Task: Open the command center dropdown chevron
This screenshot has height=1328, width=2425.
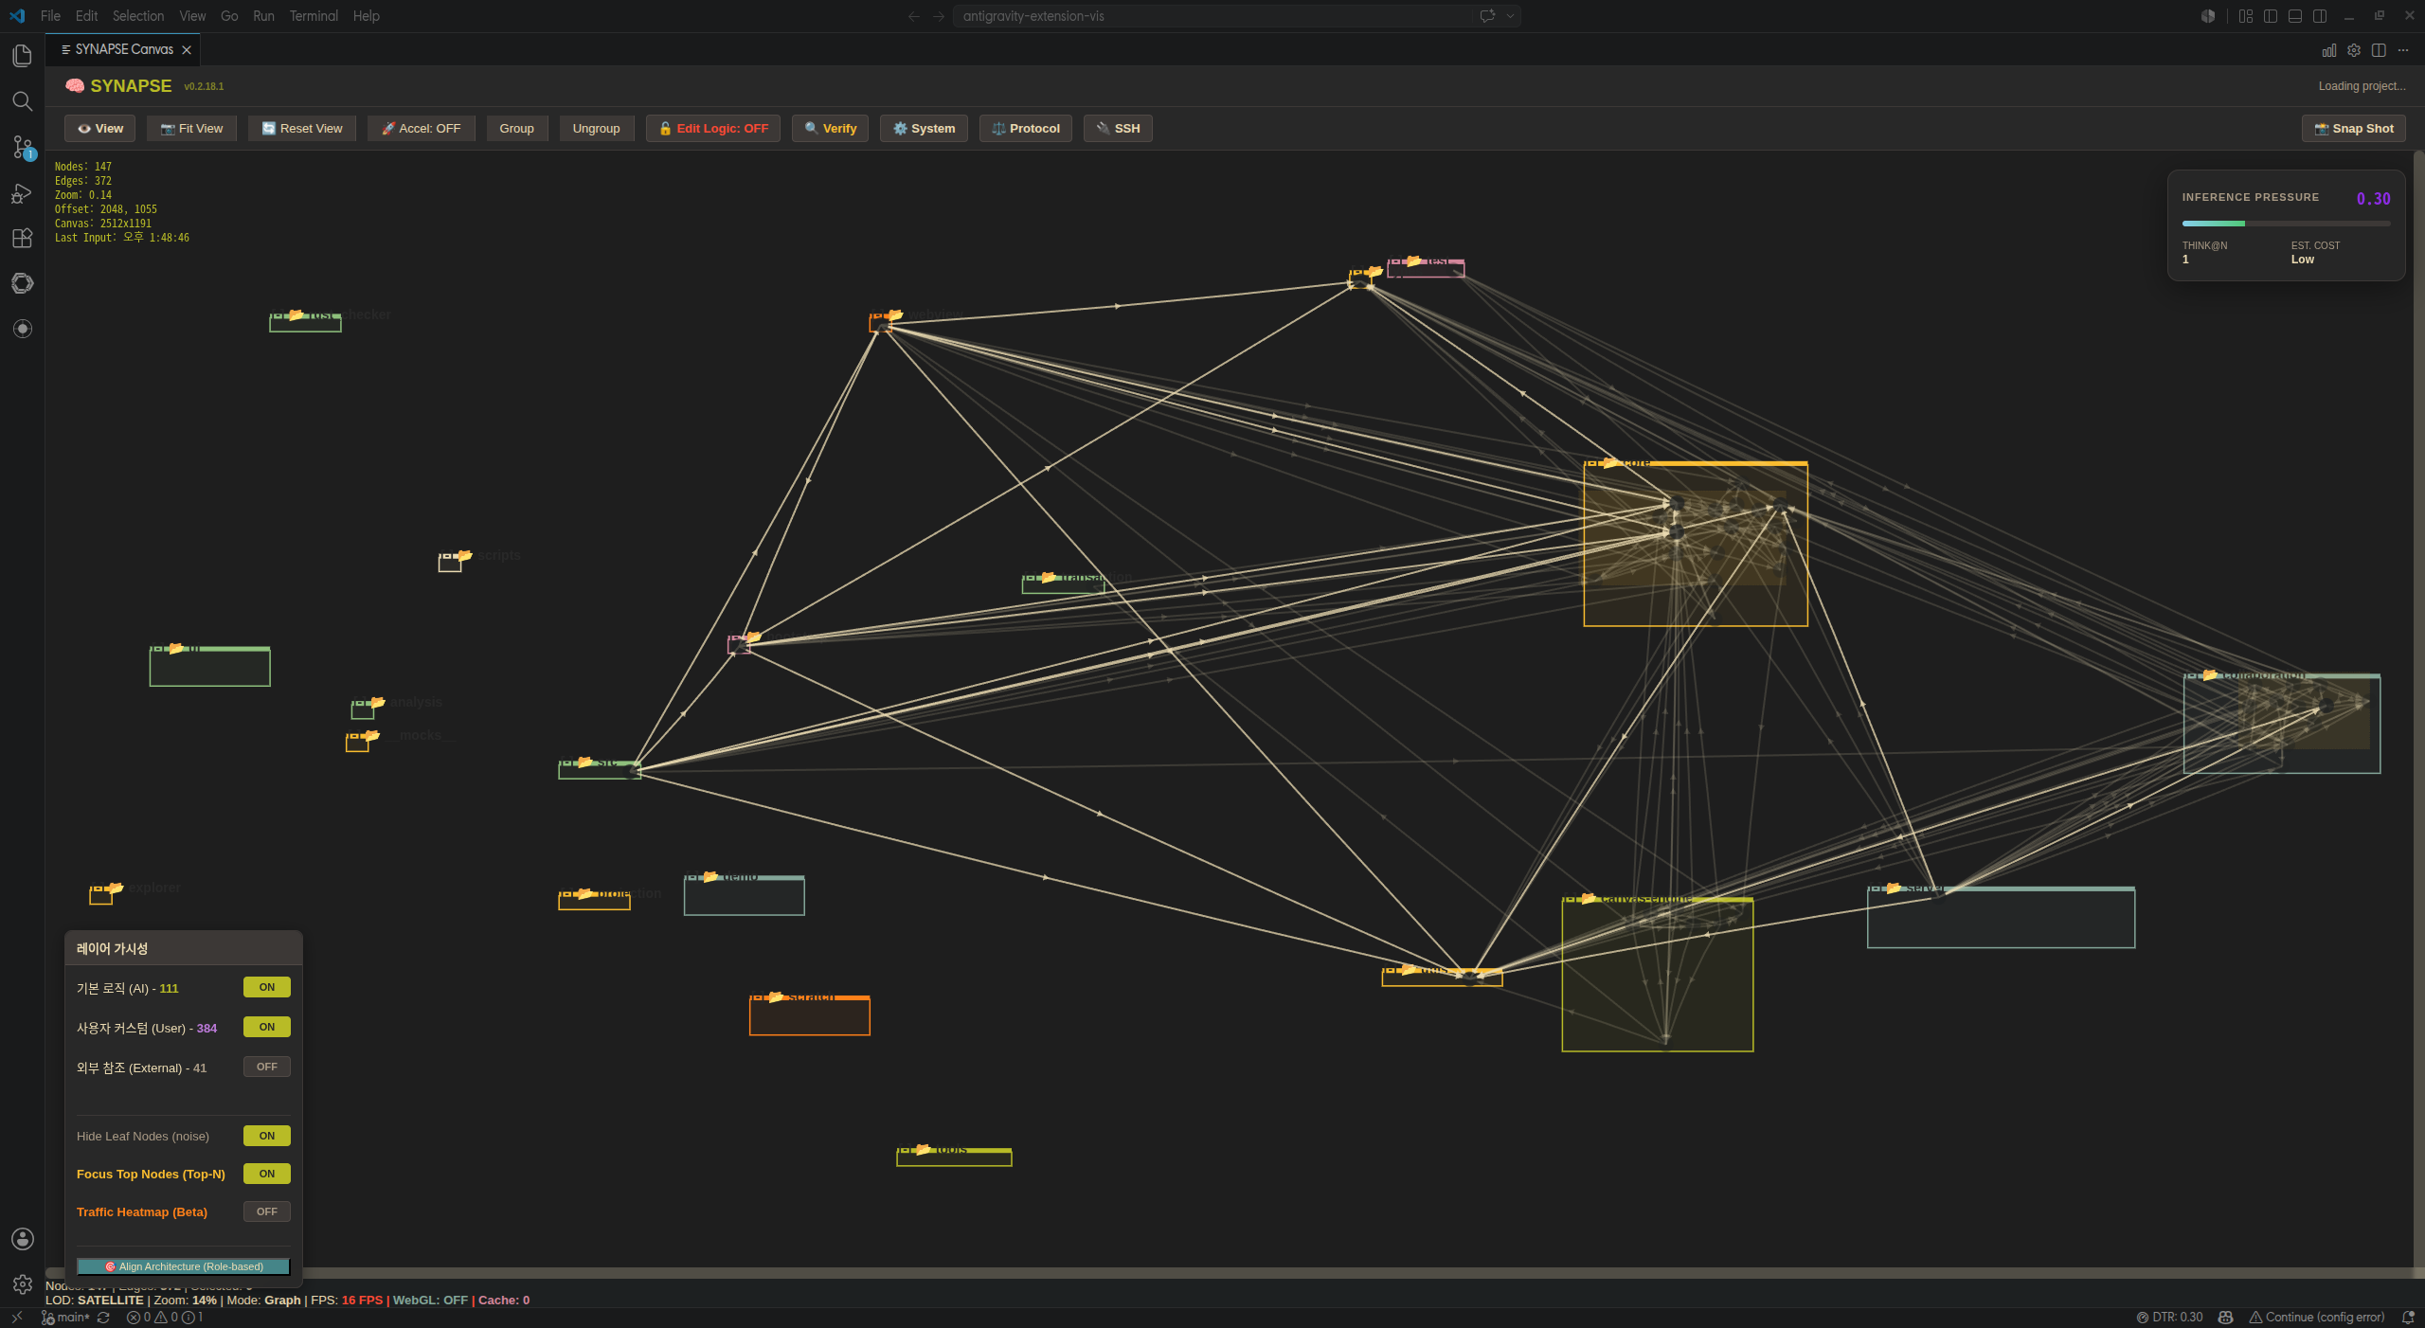Action: 1511,16
